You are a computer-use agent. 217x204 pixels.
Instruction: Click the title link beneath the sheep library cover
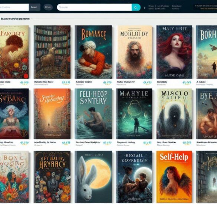(44, 82)
